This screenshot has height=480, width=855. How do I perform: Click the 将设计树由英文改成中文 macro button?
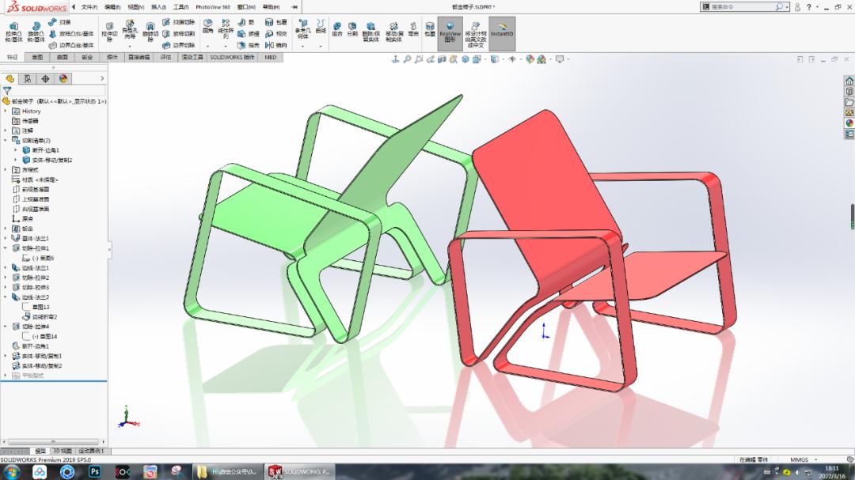[475, 33]
